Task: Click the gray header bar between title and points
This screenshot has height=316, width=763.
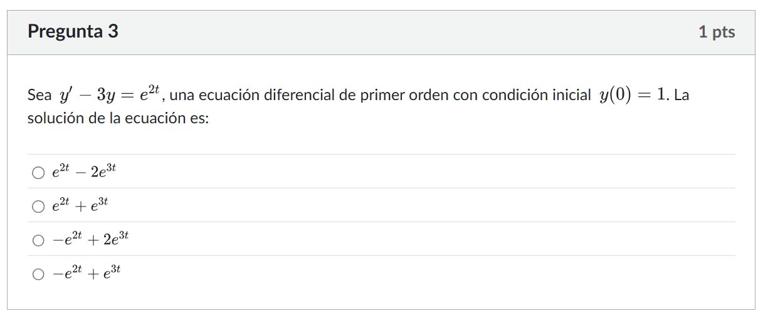Action: pos(408,32)
